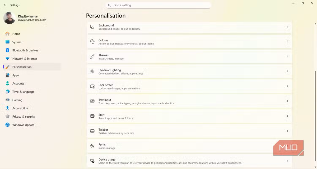Click the Text input keyboard icon
This screenshot has height=169, width=317.
click(x=92, y=101)
